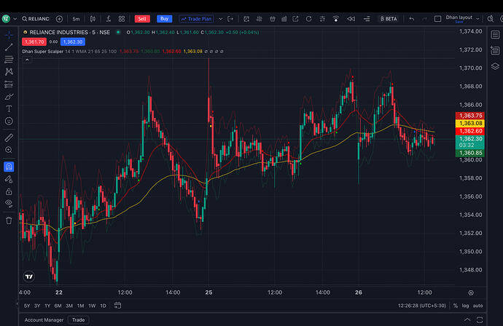Viewport: 503px width, 326px height.
Task: Click the red 1,361.70 sell price button
Action: point(34,41)
